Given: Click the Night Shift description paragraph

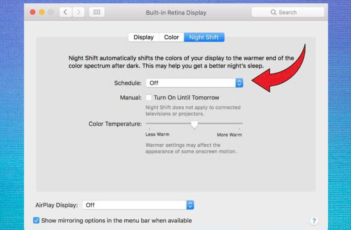Looking at the screenshot, I should pyautogui.click(x=181, y=62).
